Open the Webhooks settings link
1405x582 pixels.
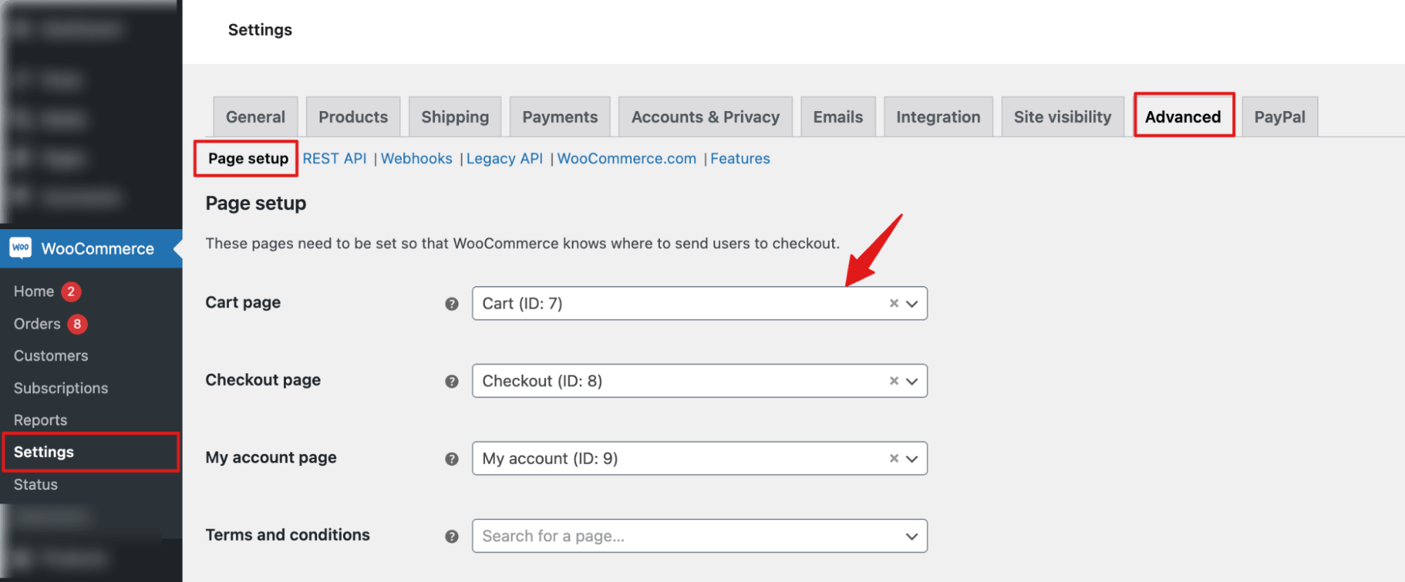click(x=416, y=158)
